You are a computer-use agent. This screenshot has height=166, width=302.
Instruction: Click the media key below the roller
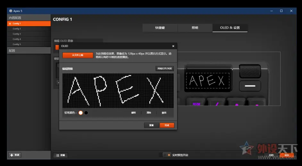coord(250,86)
